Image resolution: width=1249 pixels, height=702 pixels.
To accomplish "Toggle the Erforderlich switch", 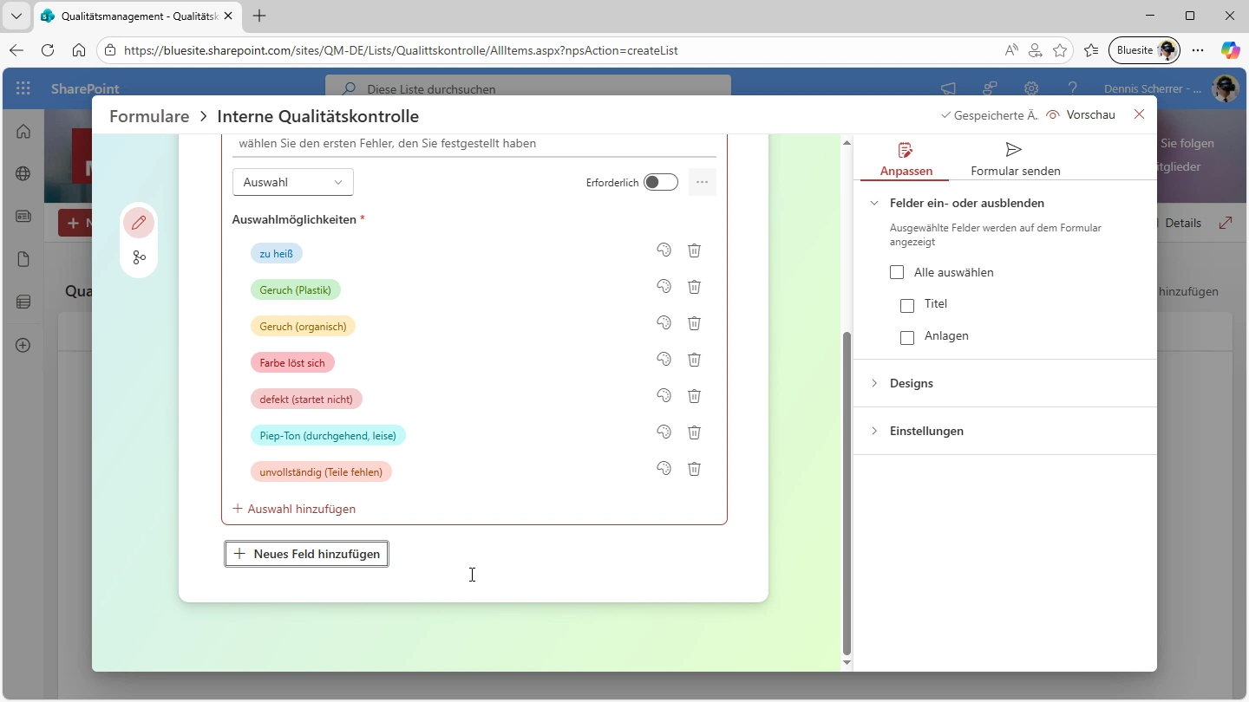I will [660, 182].
